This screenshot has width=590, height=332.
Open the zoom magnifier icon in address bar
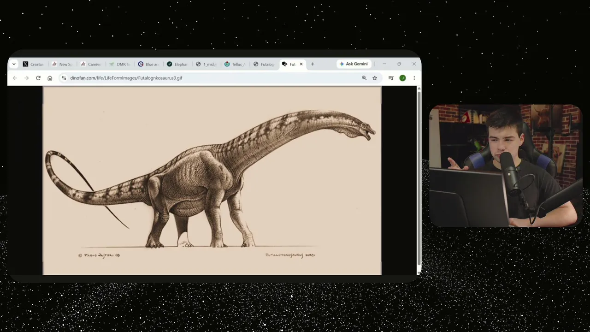click(364, 78)
